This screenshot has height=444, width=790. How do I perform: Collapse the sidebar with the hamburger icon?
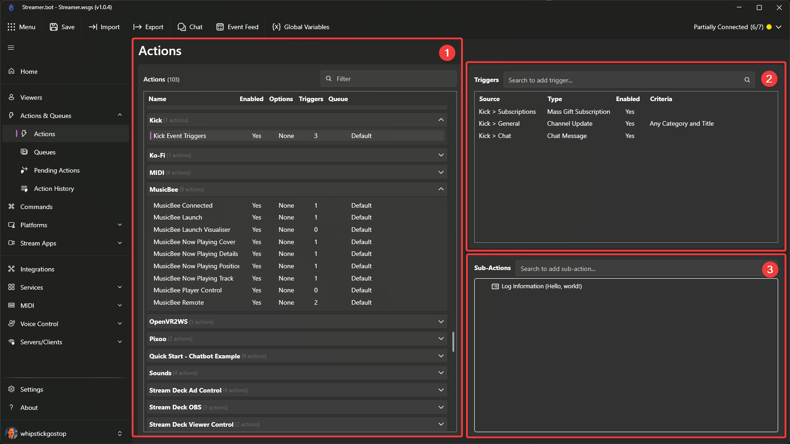click(x=10, y=47)
